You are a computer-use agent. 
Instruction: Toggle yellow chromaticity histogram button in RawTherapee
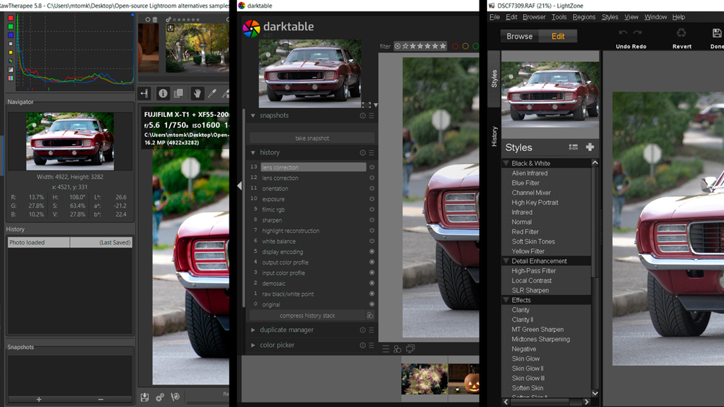pos(10,52)
